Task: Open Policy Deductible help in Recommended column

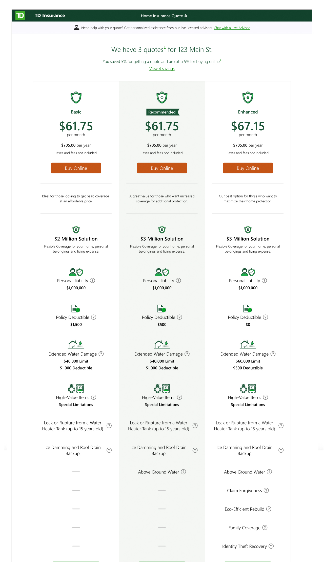Action: 179,317
